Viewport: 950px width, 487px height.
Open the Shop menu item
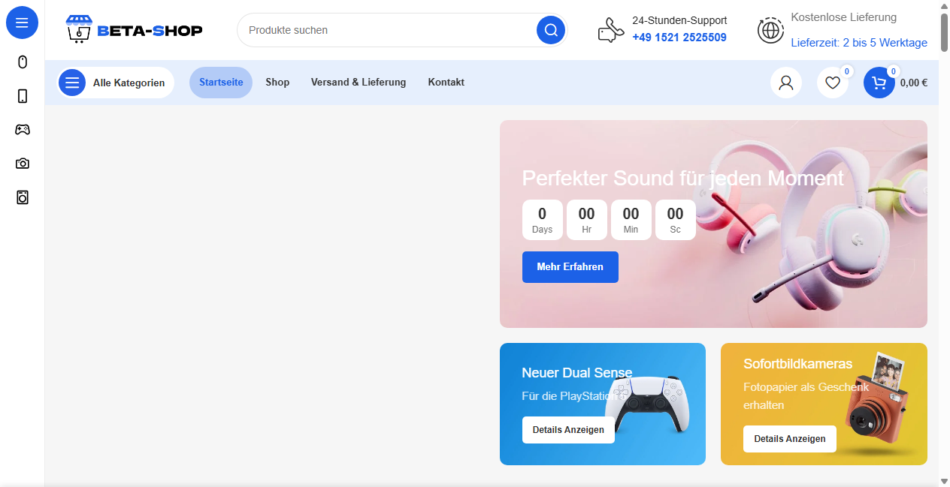tap(277, 83)
